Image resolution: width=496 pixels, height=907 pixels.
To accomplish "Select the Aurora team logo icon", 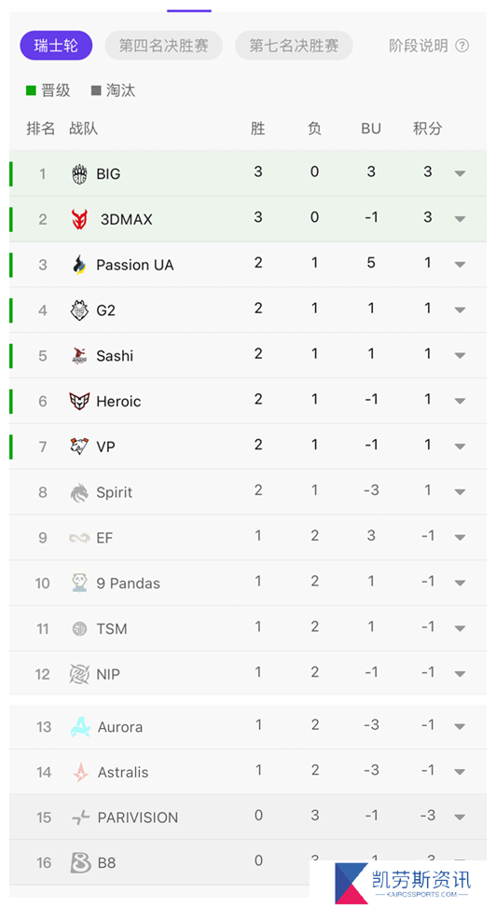I will point(80,726).
